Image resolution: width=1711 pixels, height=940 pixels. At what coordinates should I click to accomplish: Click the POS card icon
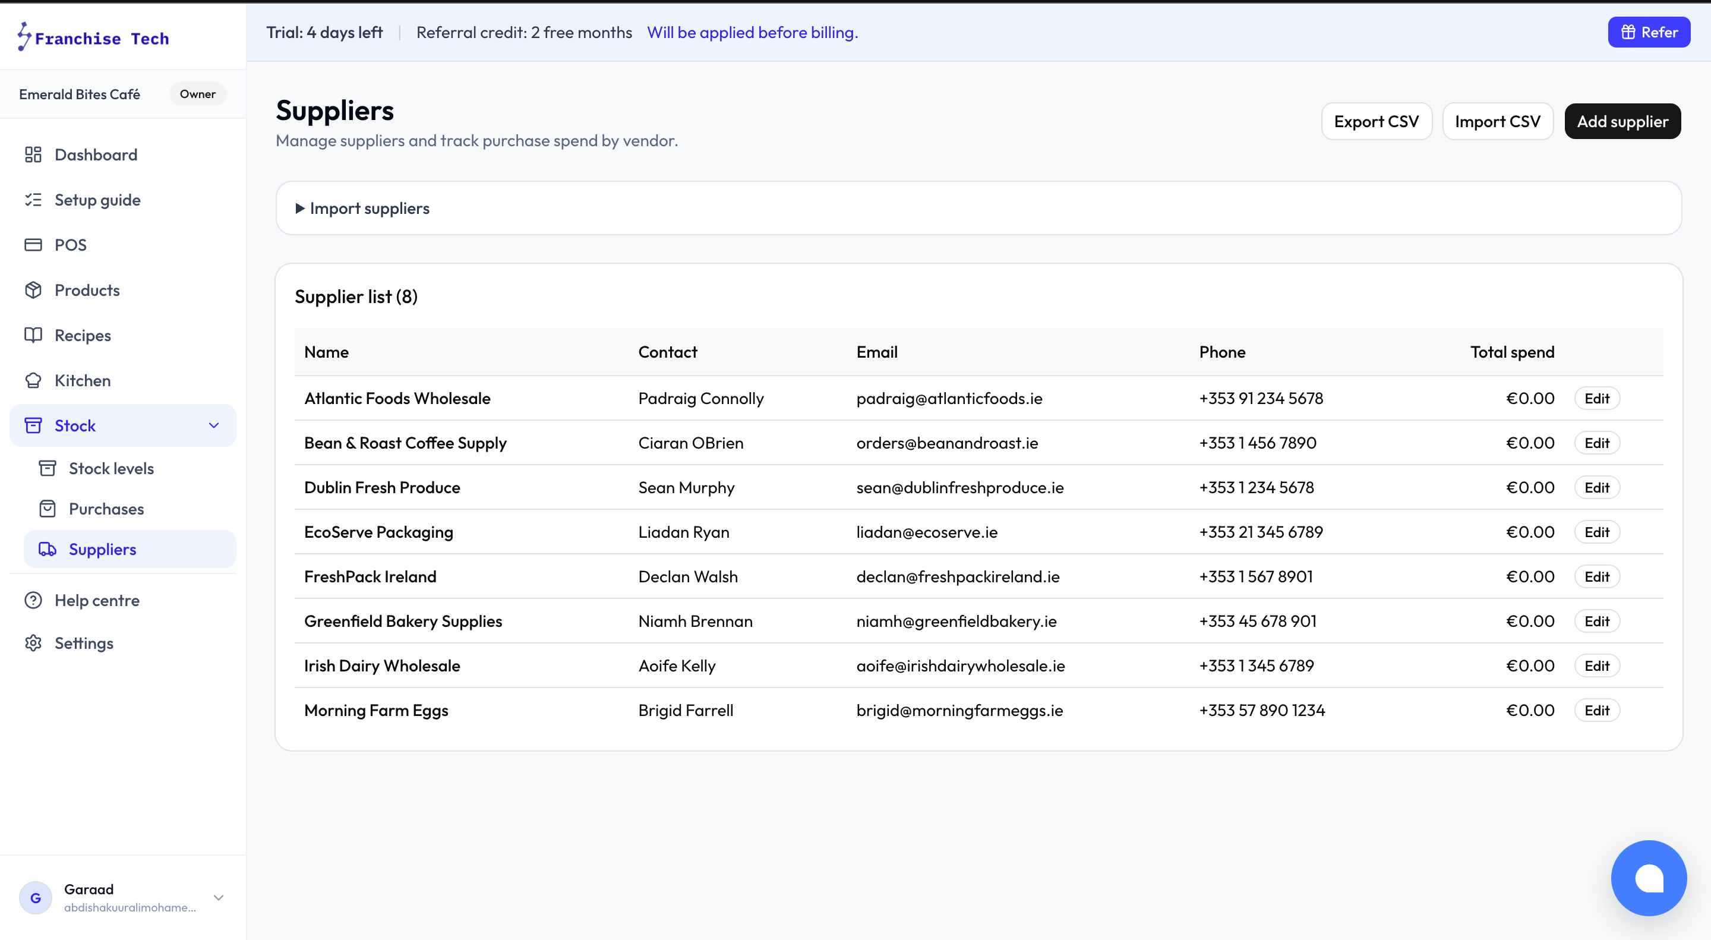tap(33, 245)
